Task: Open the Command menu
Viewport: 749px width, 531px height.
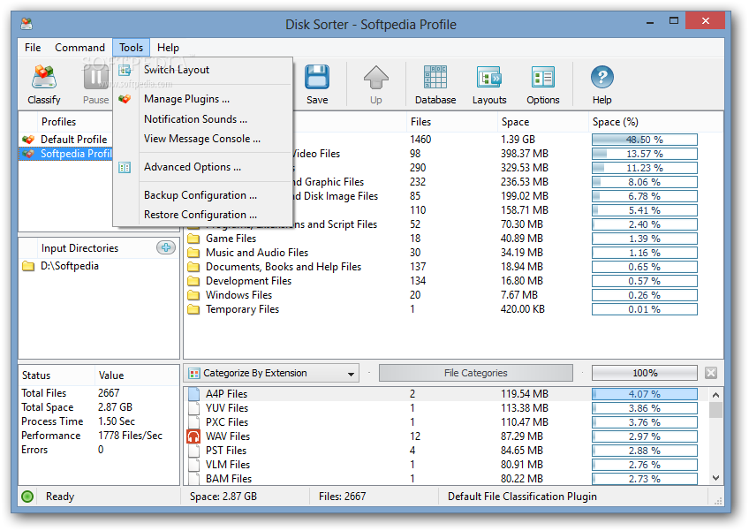Action: coord(79,48)
